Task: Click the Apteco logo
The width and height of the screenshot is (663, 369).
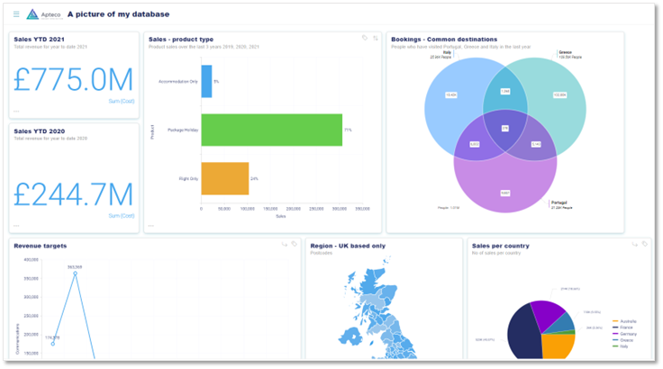Action: pyautogui.click(x=45, y=14)
